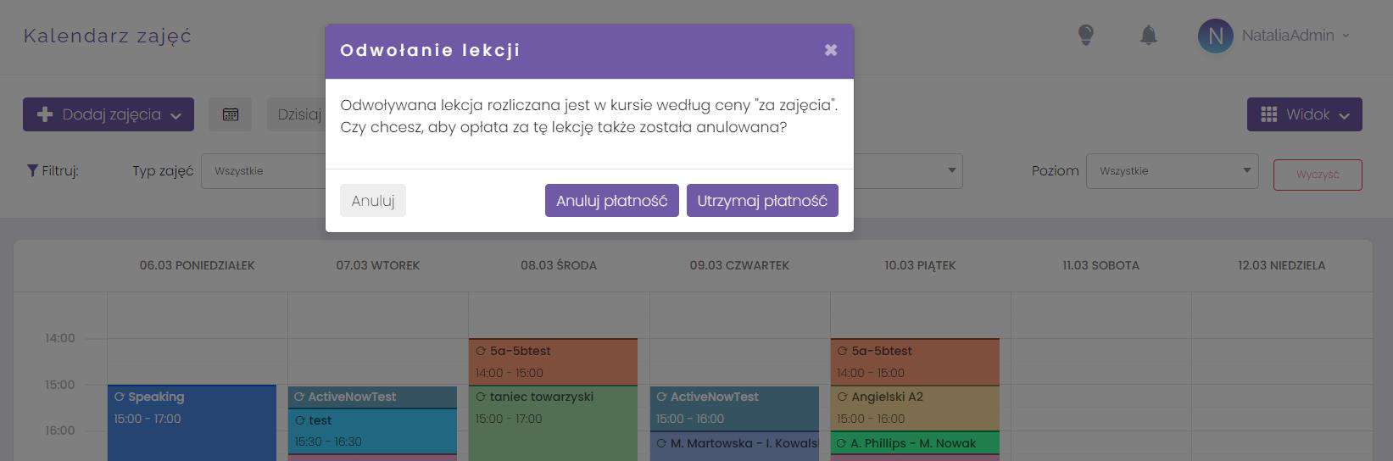
Task: Click the recurring icon on Angielski A2
Action: pos(842,397)
